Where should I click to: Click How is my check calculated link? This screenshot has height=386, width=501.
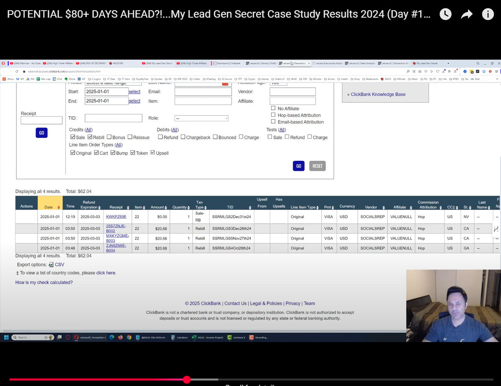click(44, 282)
